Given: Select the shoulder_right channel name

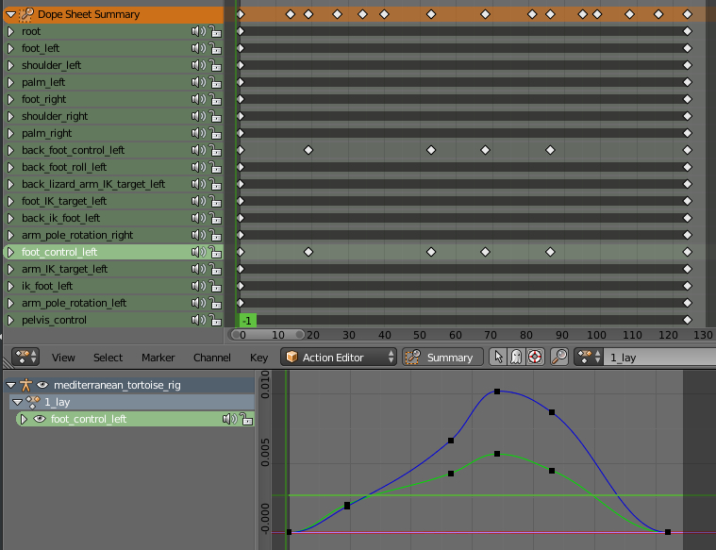Looking at the screenshot, I should 55,116.
